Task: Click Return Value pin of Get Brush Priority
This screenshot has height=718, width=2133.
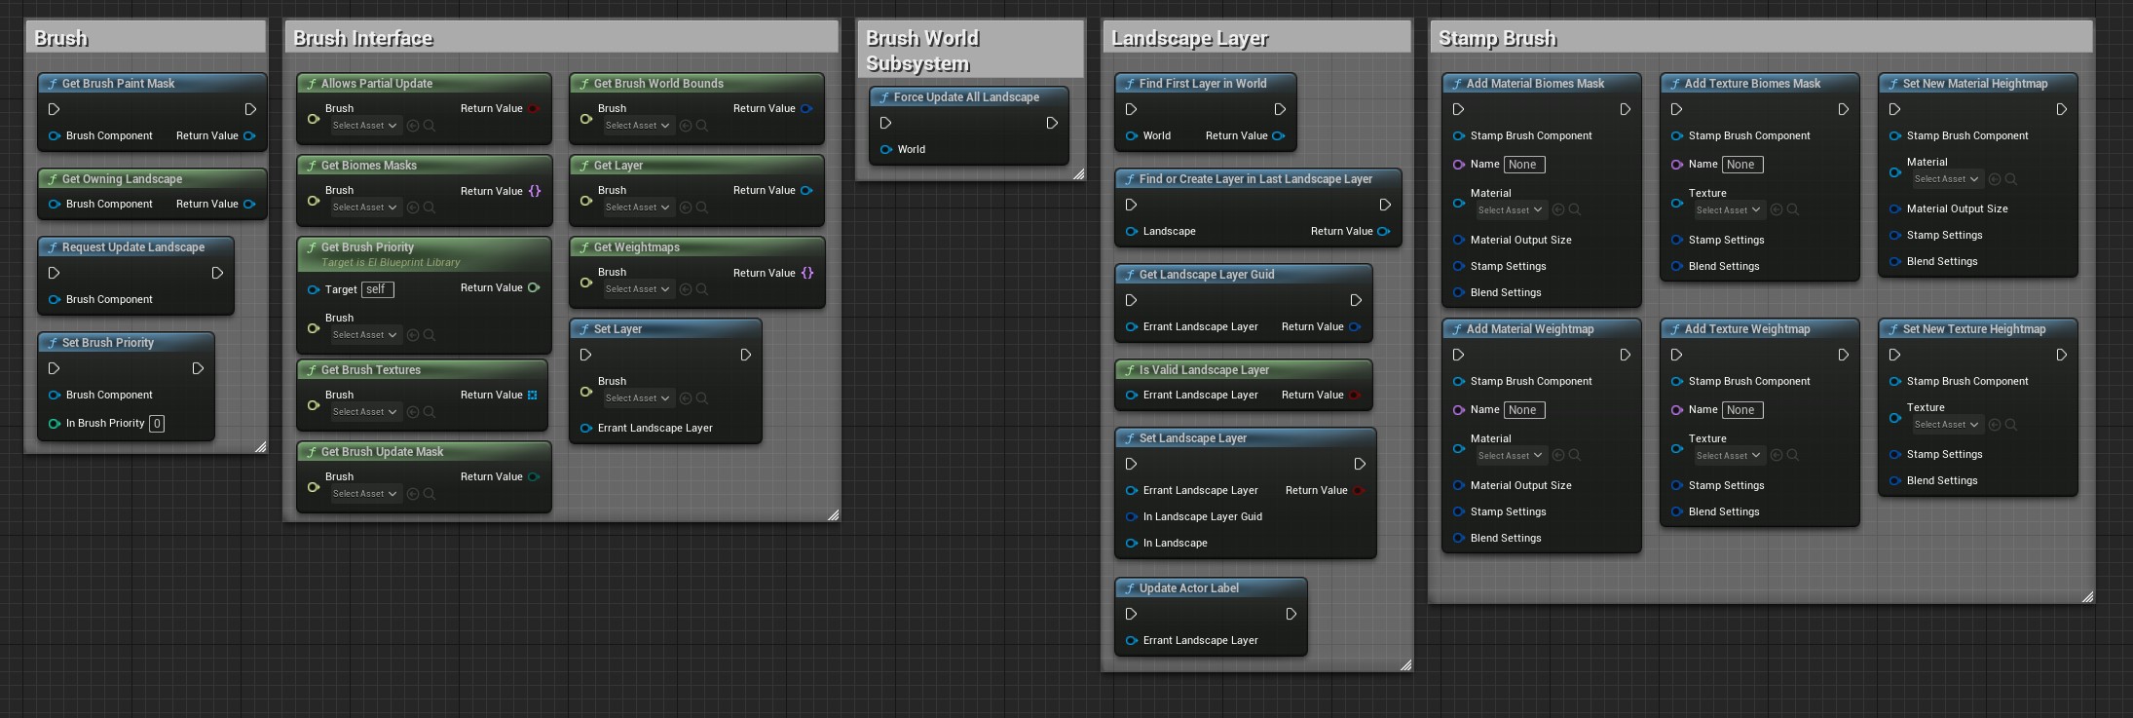Action: [534, 287]
